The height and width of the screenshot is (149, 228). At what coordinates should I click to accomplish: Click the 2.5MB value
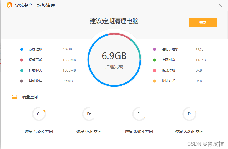click(68, 81)
